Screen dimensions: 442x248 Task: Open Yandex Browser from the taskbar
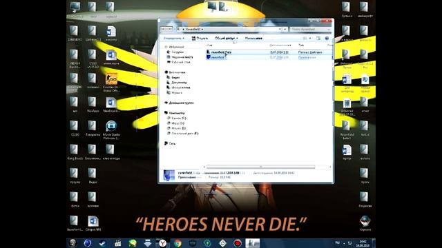pos(163,243)
